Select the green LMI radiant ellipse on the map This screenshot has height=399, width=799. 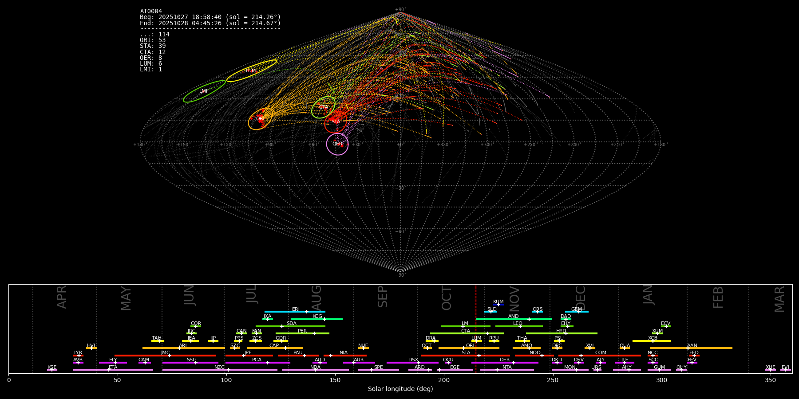204,91
